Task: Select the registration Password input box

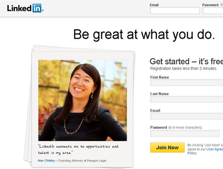Action: pyautogui.click(x=185, y=133)
